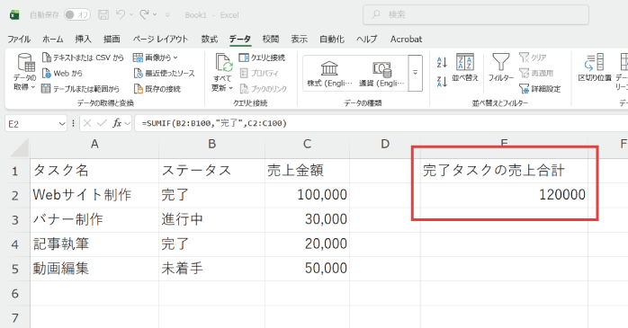This screenshot has width=628, height=328.
Task: Open the Acrobat tab
Action: (x=406, y=40)
